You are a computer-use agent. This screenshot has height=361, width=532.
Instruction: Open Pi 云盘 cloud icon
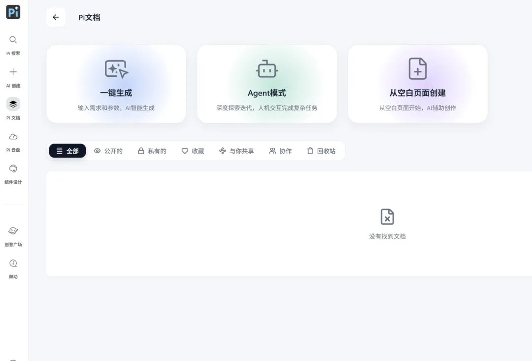[x=13, y=137]
